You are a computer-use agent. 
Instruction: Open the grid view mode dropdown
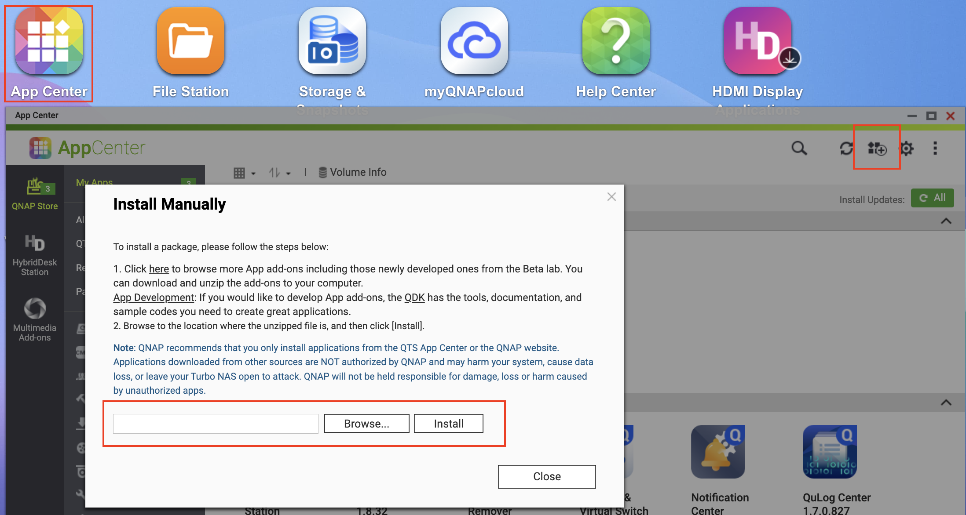(x=245, y=173)
